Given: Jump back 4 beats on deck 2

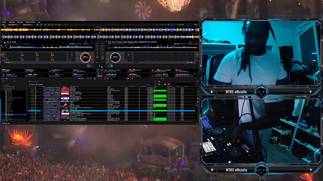Looking at the screenshot, I should click(x=141, y=59).
